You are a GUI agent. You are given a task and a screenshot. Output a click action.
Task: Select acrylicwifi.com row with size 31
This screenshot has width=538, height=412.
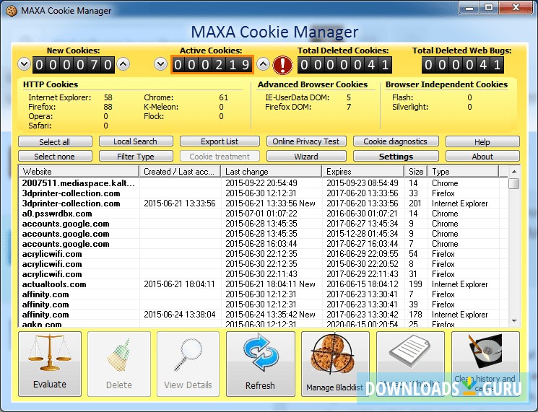coord(263,274)
